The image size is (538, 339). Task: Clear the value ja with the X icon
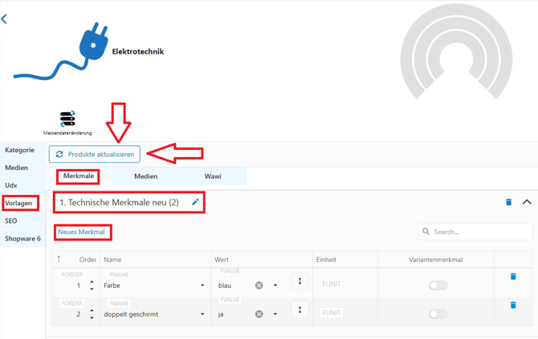[259, 314]
